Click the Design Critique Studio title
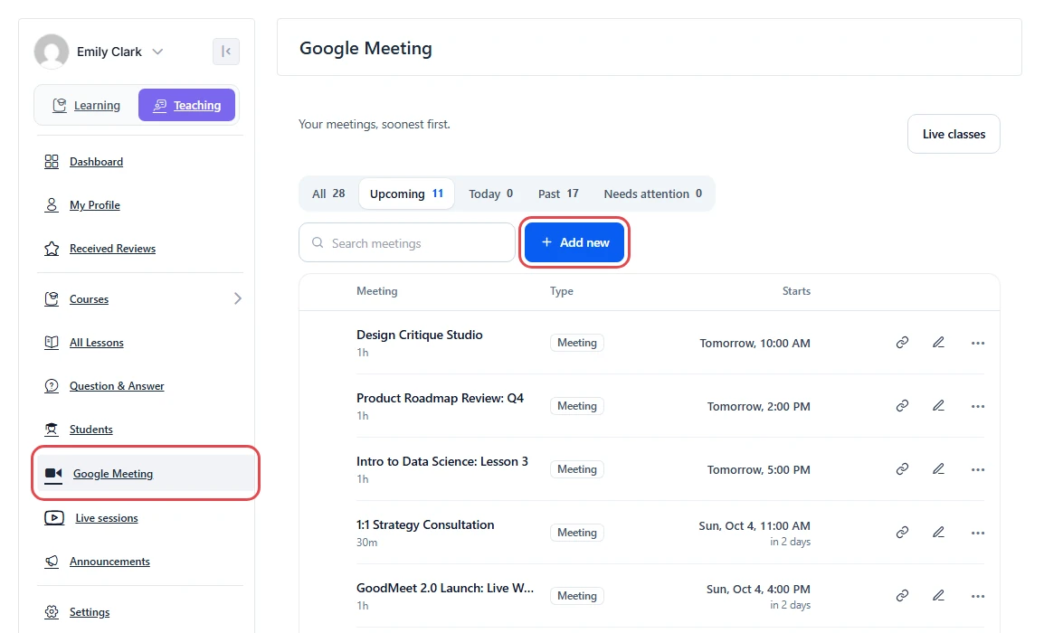The image size is (1044, 633). click(420, 335)
